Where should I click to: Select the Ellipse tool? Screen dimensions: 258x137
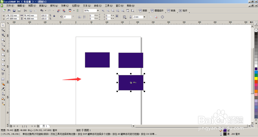(x=3, y=60)
